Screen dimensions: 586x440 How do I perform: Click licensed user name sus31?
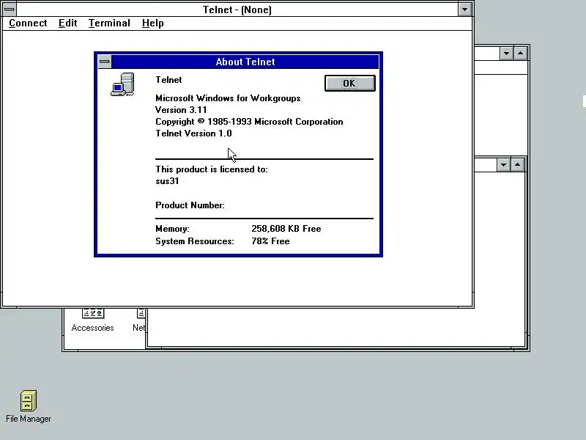pyautogui.click(x=167, y=181)
